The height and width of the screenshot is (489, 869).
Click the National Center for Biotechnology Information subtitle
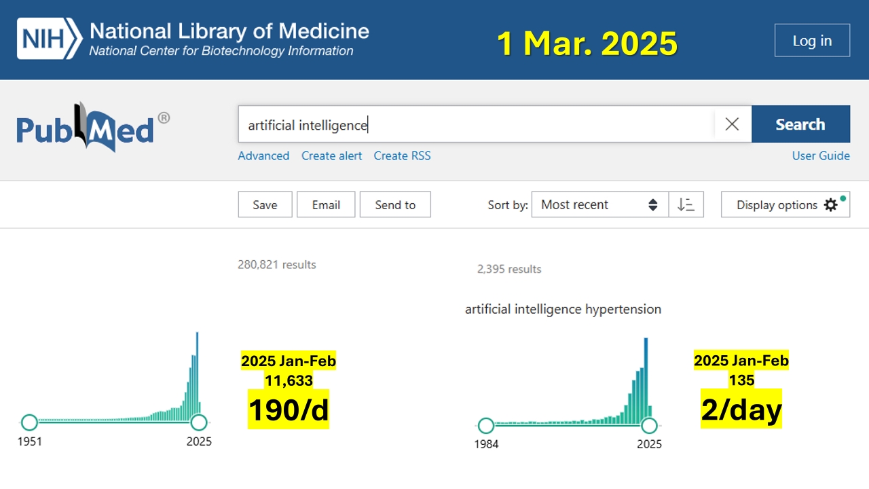(x=221, y=51)
